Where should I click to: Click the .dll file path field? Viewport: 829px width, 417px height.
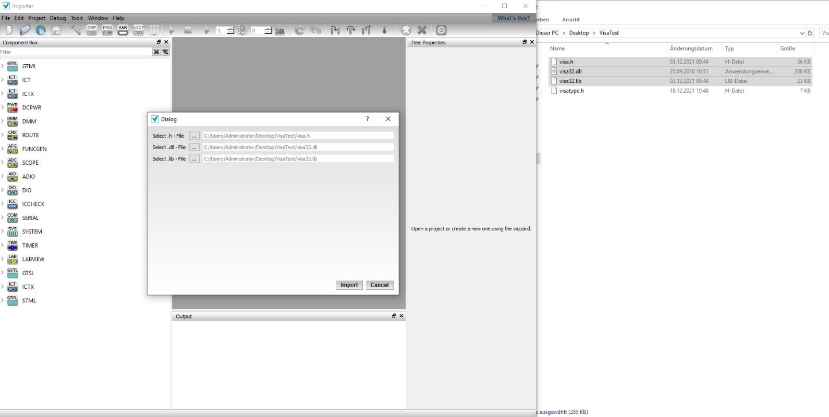298,147
